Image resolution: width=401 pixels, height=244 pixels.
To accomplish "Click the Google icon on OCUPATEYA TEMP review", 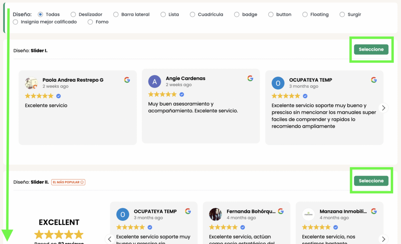I will tap(374, 79).
